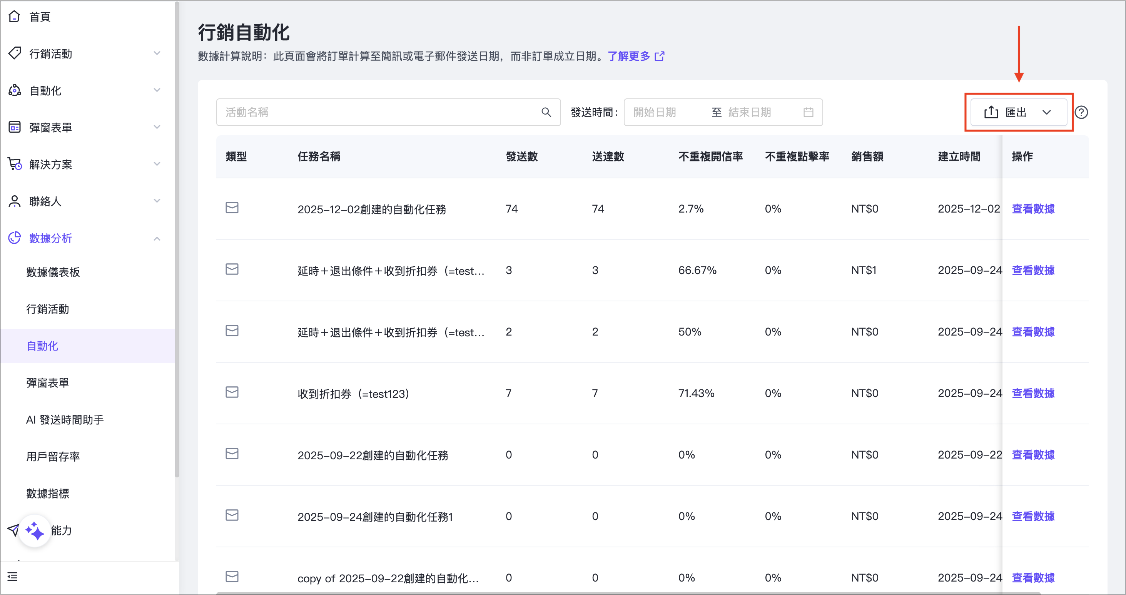Click the 彈窗表單 sidebar icon
The height and width of the screenshot is (595, 1126).
tap(14, 126)
